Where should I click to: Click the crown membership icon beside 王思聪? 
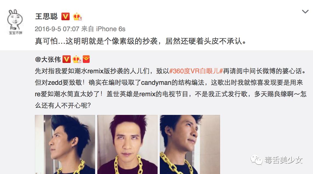[x=77, y=16]
